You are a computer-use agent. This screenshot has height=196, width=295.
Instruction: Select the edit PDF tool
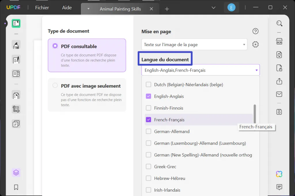[16, 60]
